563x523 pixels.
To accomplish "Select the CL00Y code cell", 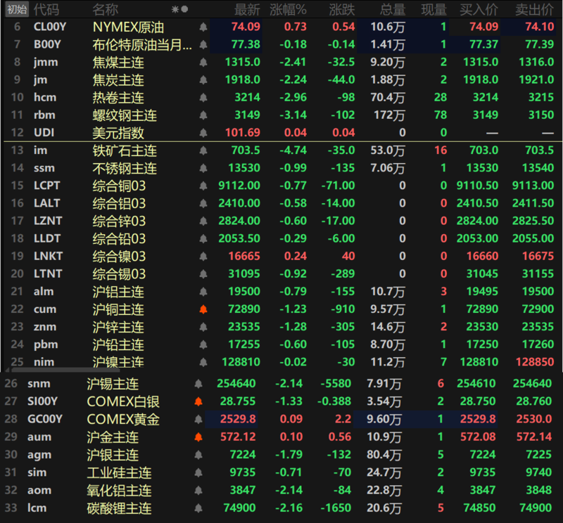I will click(x=50, y=27).
